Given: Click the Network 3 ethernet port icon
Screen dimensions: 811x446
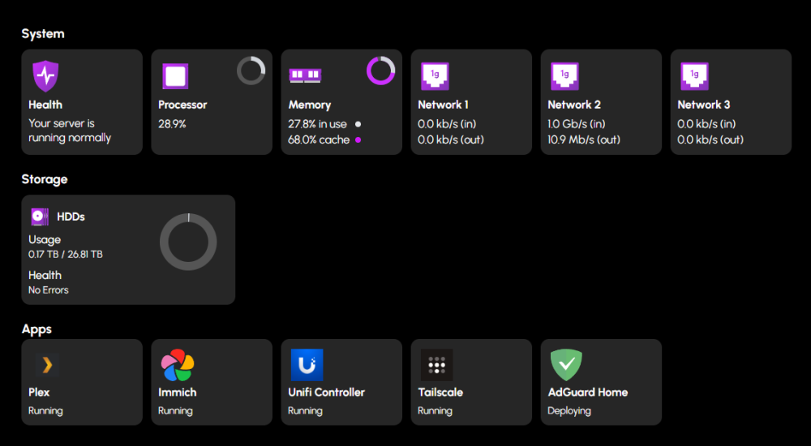Looking at the screenshot, I should pyautogui.click(x=694, y=76).
